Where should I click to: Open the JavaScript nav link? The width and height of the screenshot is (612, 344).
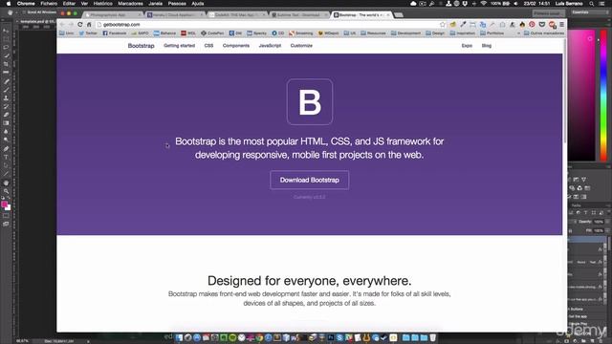click(270, 46)
